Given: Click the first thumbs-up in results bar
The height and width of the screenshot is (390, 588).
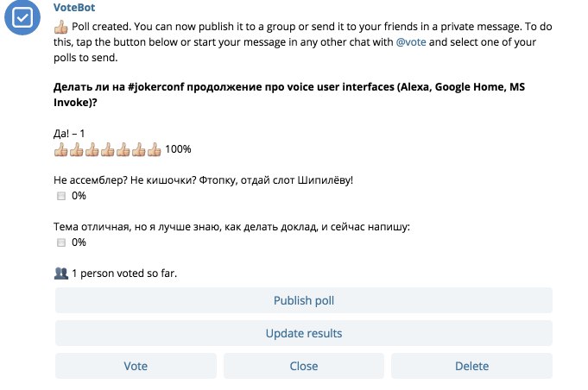Looking at the screenshot, I should click(60, 149).
